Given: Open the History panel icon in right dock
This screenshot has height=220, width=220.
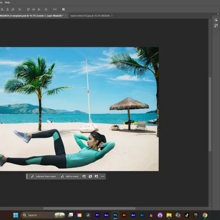Looking at the screenshot, I should [x=216, y=26].
